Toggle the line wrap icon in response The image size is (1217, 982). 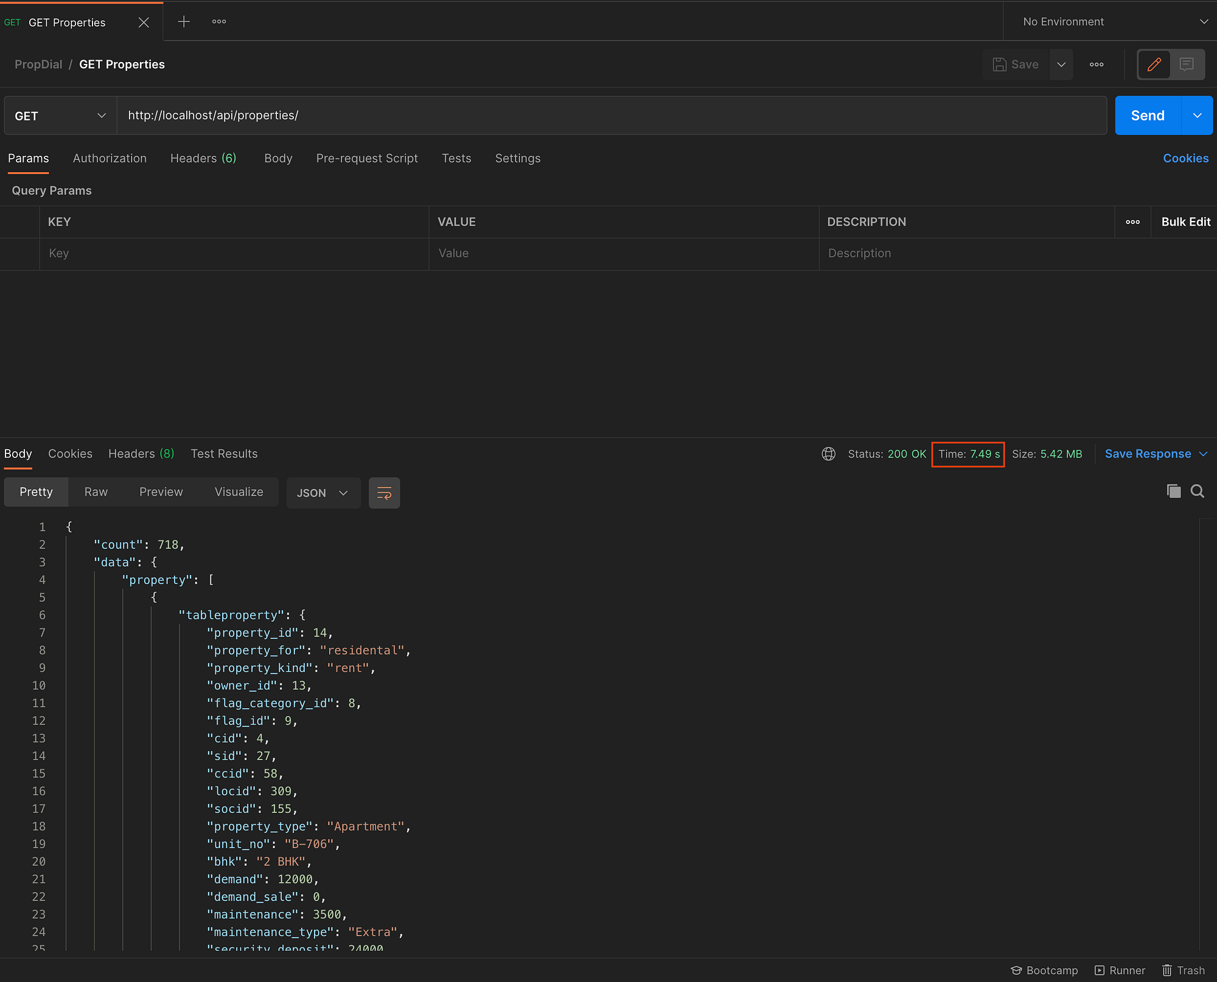[x=384, y=493]
